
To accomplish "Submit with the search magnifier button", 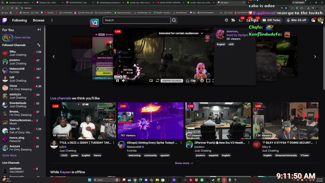I will coord(174,20).
